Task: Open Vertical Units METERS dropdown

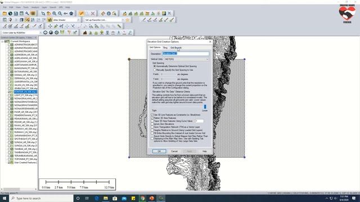Action: [x=186, y=59]
